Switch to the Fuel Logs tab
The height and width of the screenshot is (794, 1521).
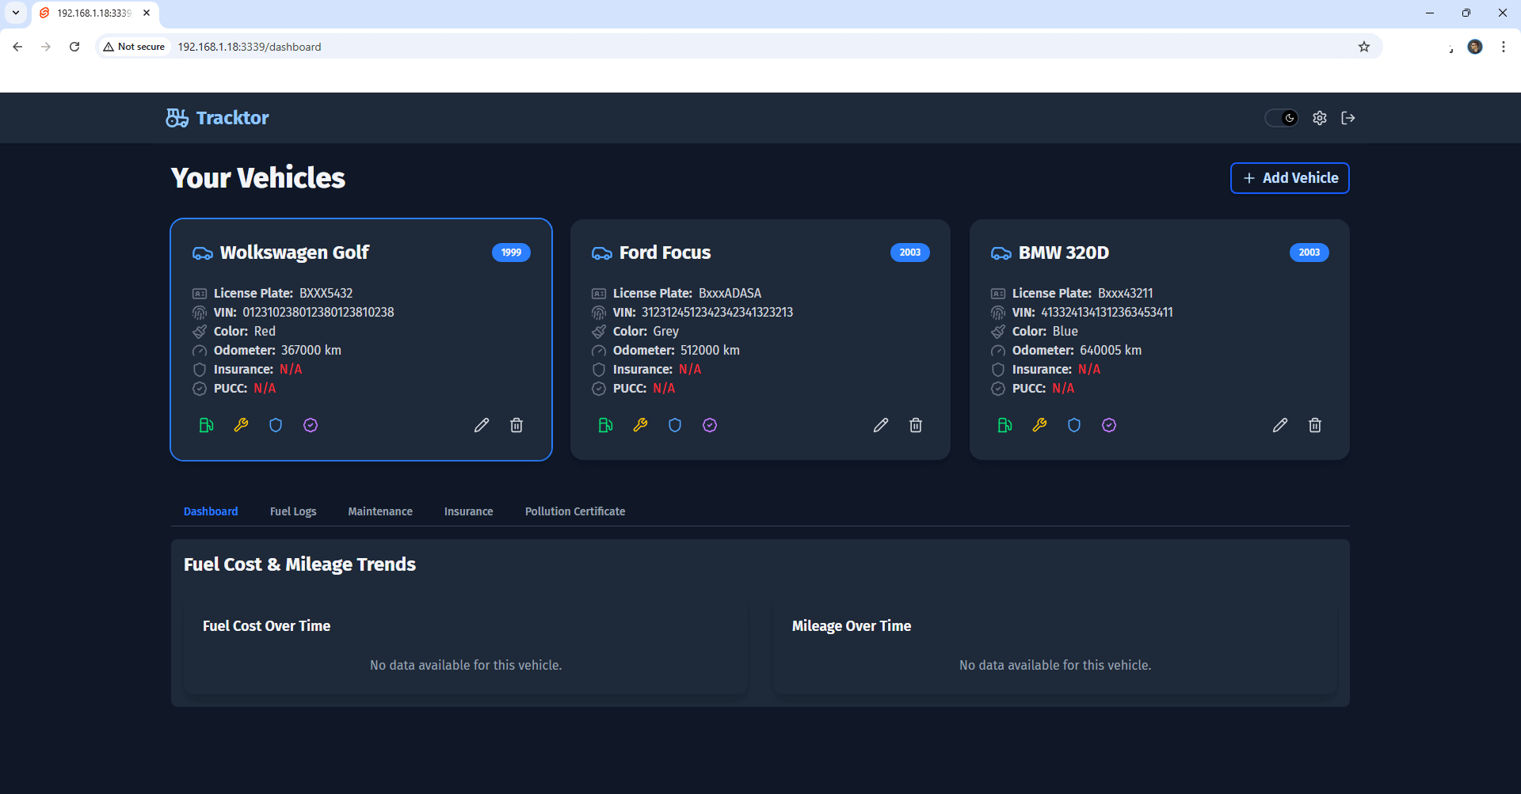click(x=293, y=511)
